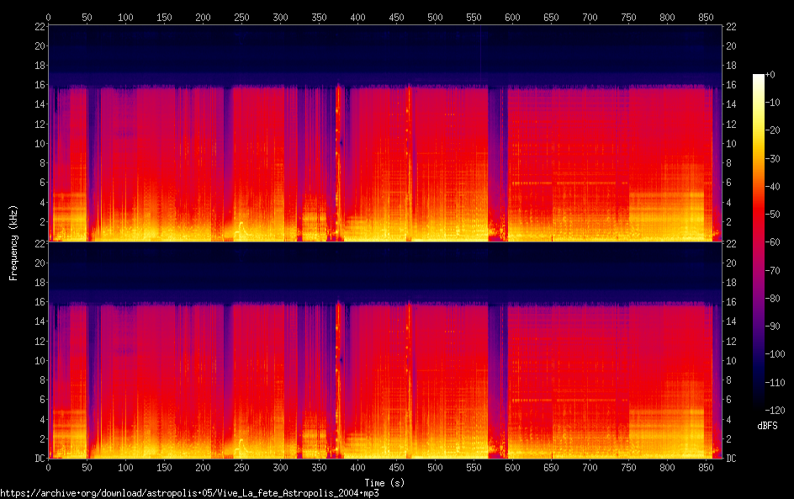Click the "850" tick on the bottom time axis

[706, 468]
